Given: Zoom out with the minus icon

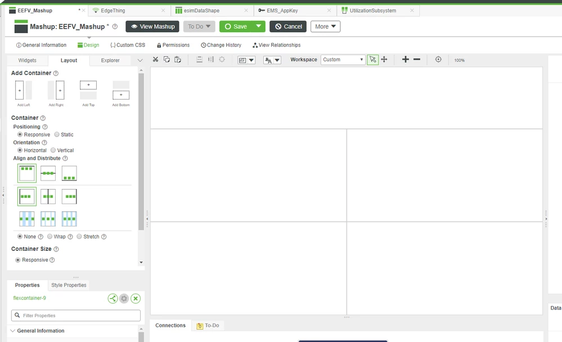Looking at the screenshot, I should 416,60.
